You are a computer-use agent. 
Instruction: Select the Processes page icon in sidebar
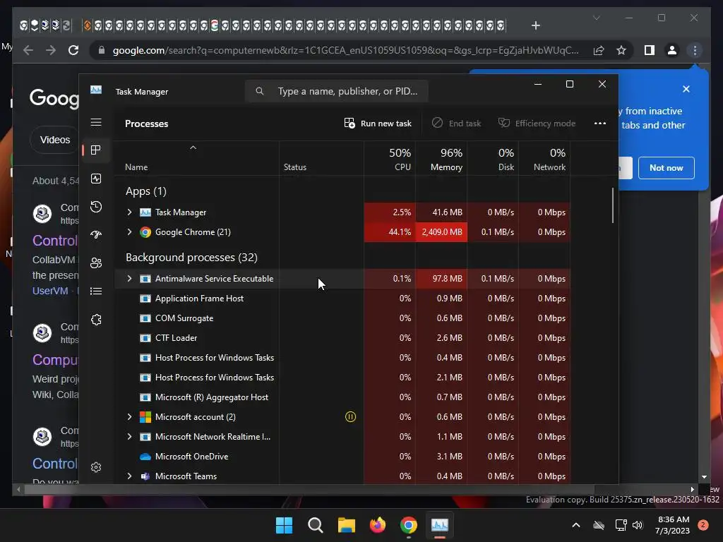(96, 150)
